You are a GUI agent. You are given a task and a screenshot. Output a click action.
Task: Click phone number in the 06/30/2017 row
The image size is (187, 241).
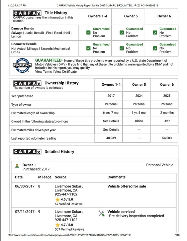tap(66, 194)
